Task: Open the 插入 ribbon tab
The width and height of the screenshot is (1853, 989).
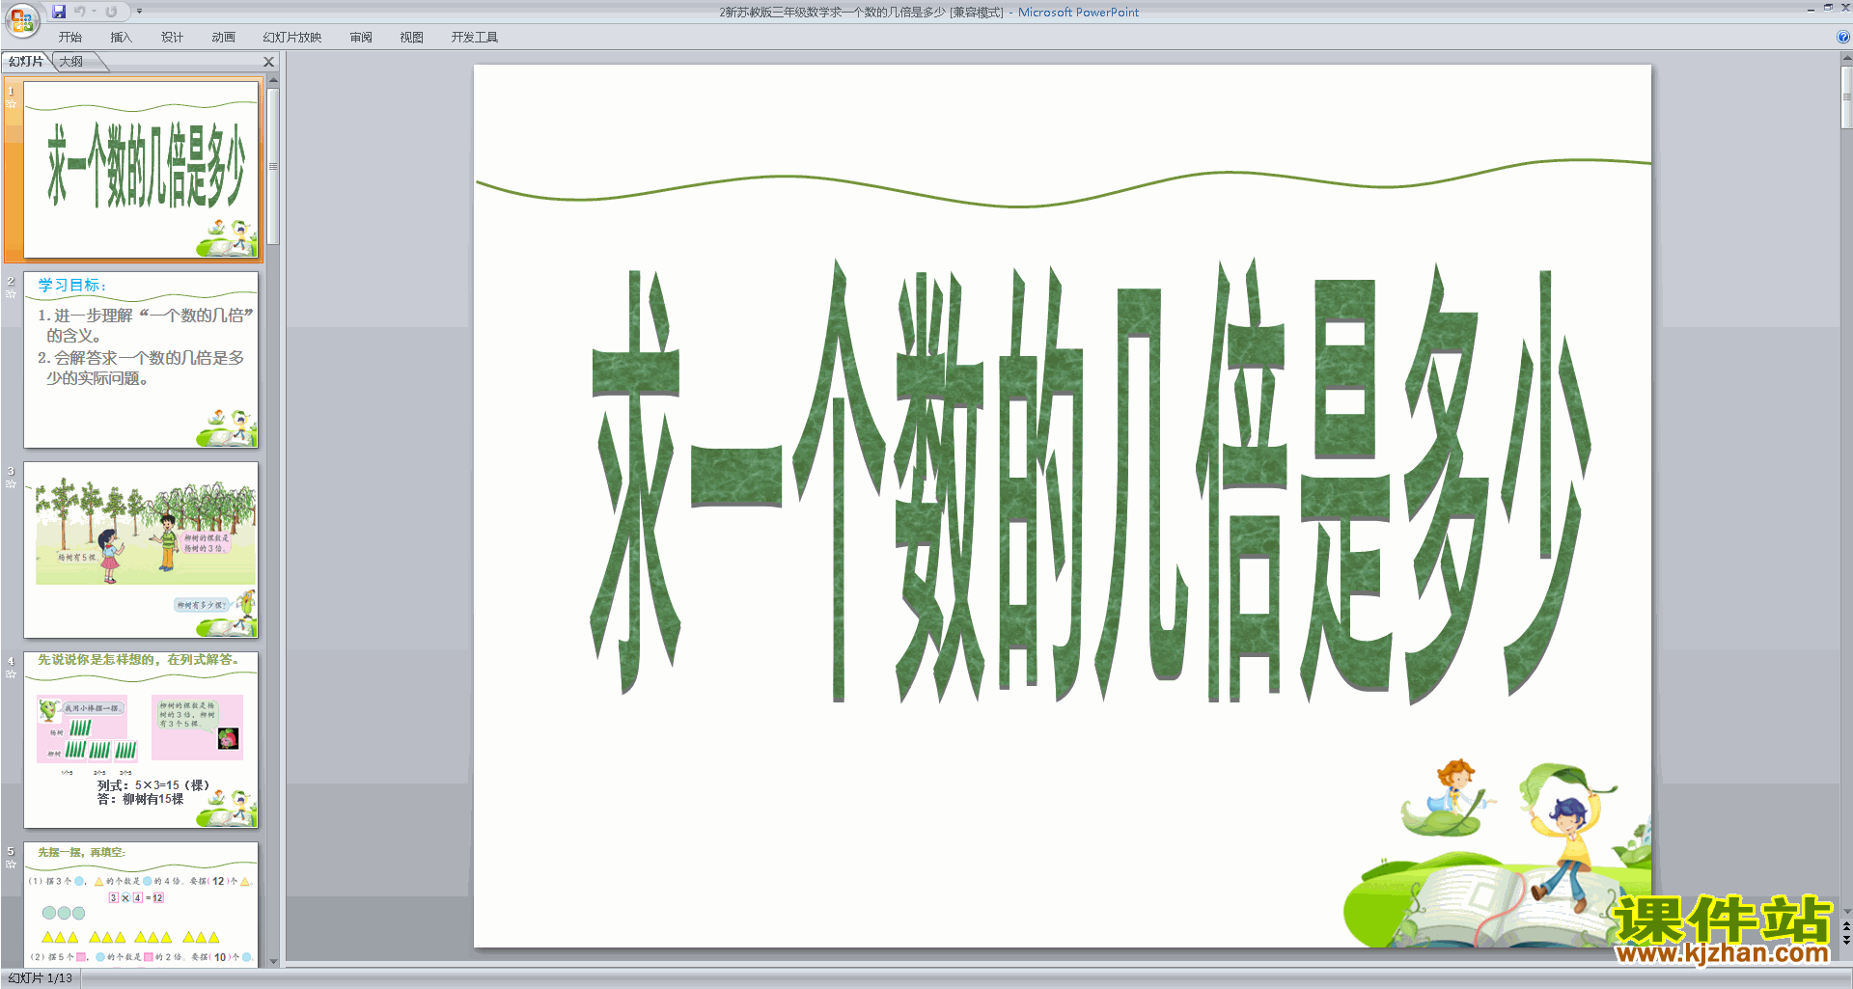Action: pos(122,38)
